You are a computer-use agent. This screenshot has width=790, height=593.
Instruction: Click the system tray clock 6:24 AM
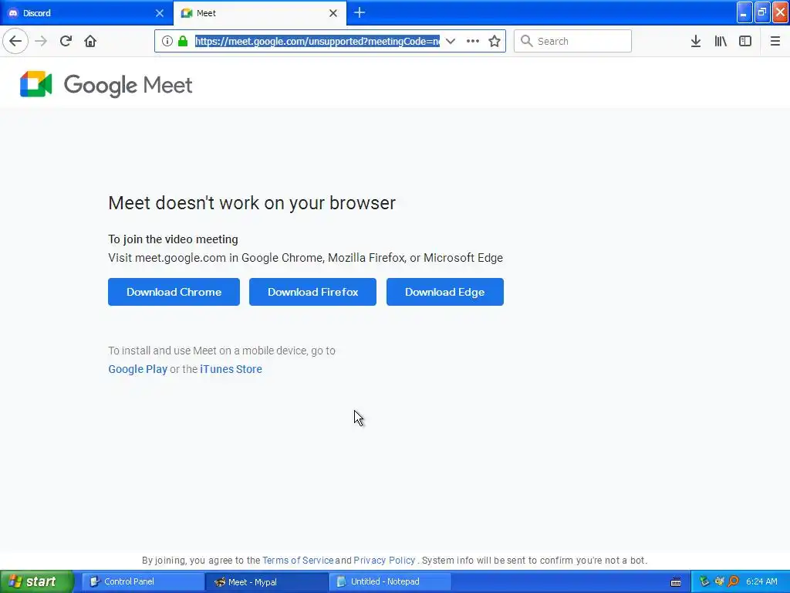click(761, 581)
